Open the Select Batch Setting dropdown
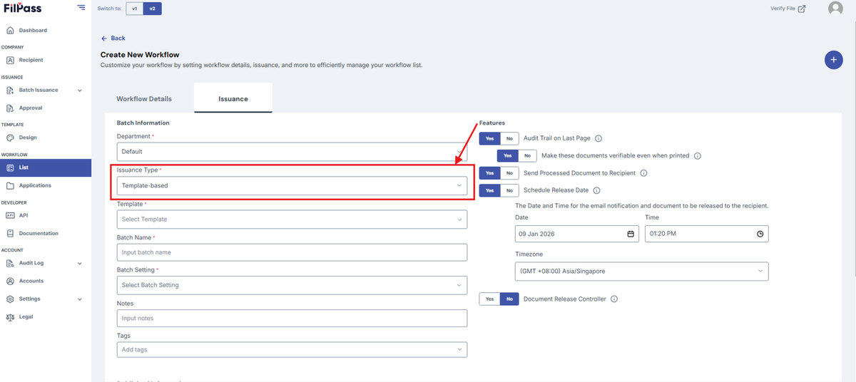 click(292, 285)
